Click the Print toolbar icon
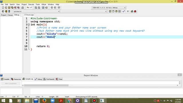 pyautogui.click(x=23, y=8)
